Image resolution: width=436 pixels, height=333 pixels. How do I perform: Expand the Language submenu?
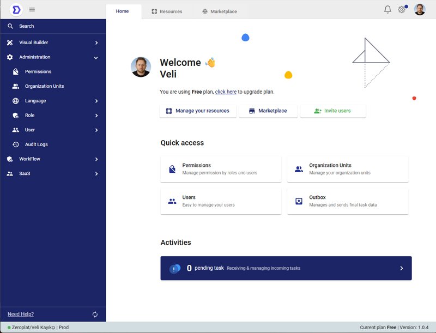tap(96, 101)
